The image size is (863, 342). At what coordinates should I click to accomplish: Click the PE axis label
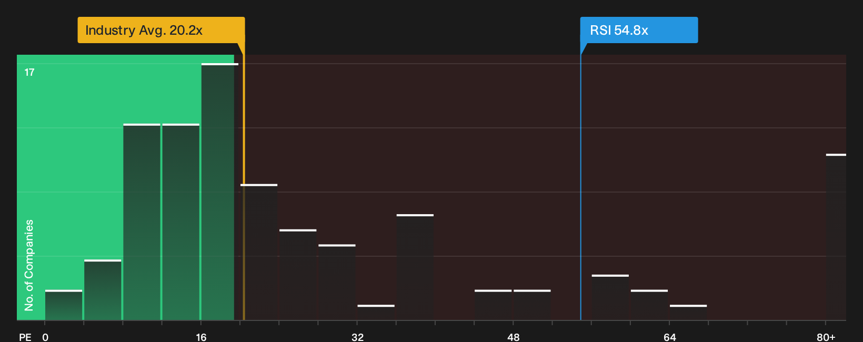[x=25, y=337]
